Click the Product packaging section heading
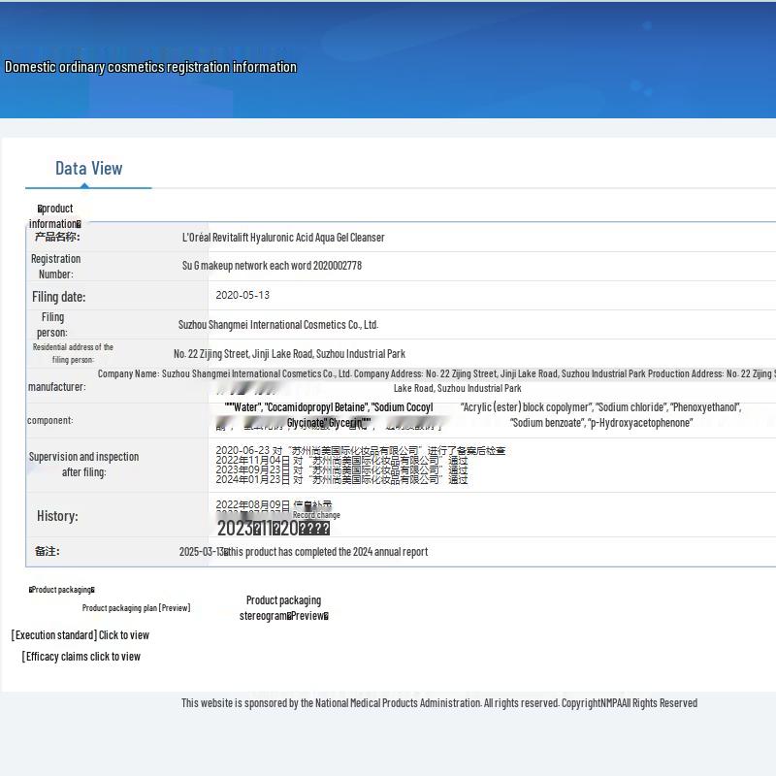The height and width of the screenshot is (776, 776). [x=62, y=590]
